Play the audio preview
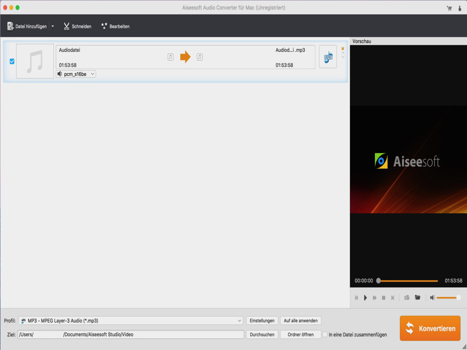Viewport: 467px width, 350px height. (365, 297)
